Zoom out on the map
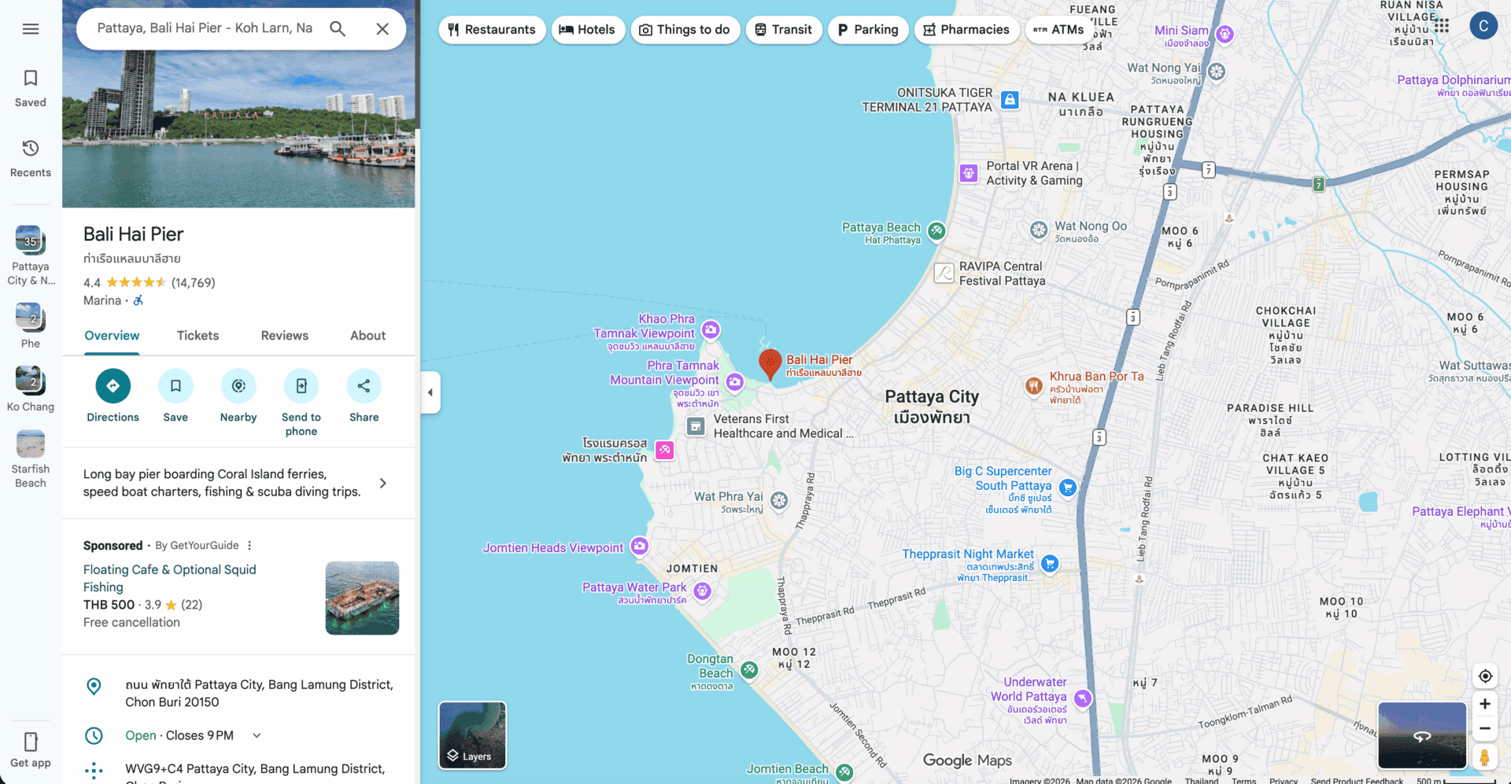 (1485, 728)
